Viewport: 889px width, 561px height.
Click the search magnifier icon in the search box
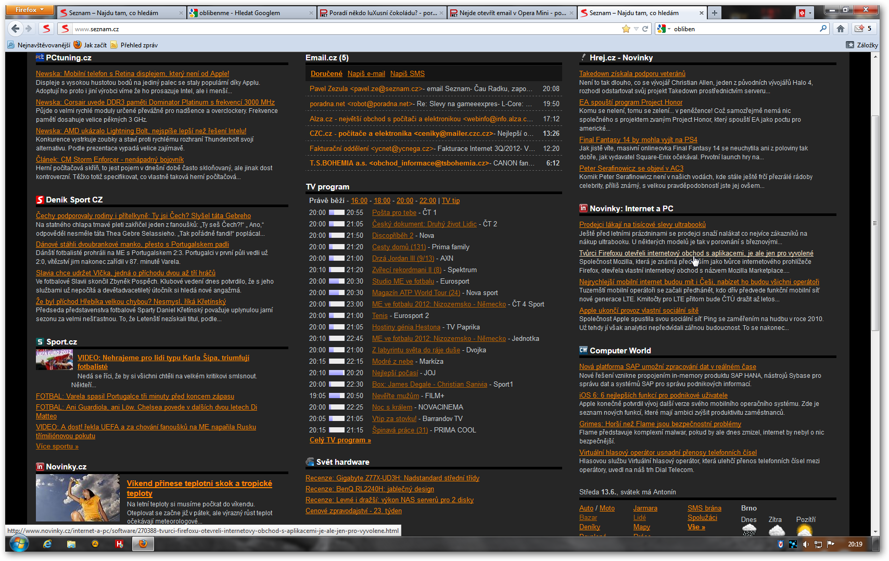coord(823,29)
